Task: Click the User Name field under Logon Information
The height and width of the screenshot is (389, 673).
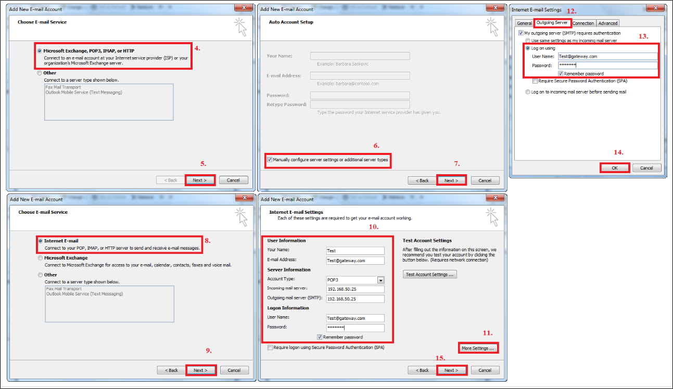Action: point(355,318)
